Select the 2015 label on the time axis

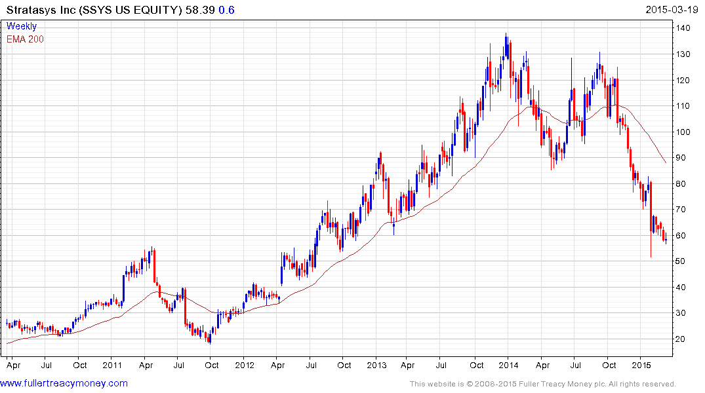pyautogui.click(x=641, y=365)
